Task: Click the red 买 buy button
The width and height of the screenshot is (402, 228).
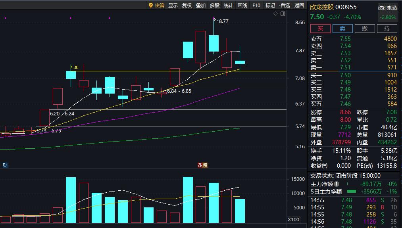Action: click(321, 29)
